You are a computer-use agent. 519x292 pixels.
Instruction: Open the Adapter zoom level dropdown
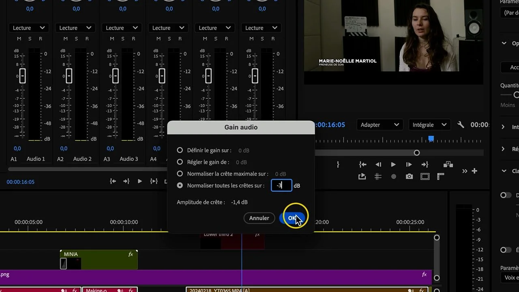(380, 125)
